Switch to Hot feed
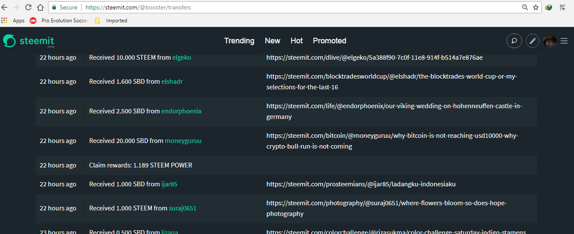574x234 pixels. 297,41
